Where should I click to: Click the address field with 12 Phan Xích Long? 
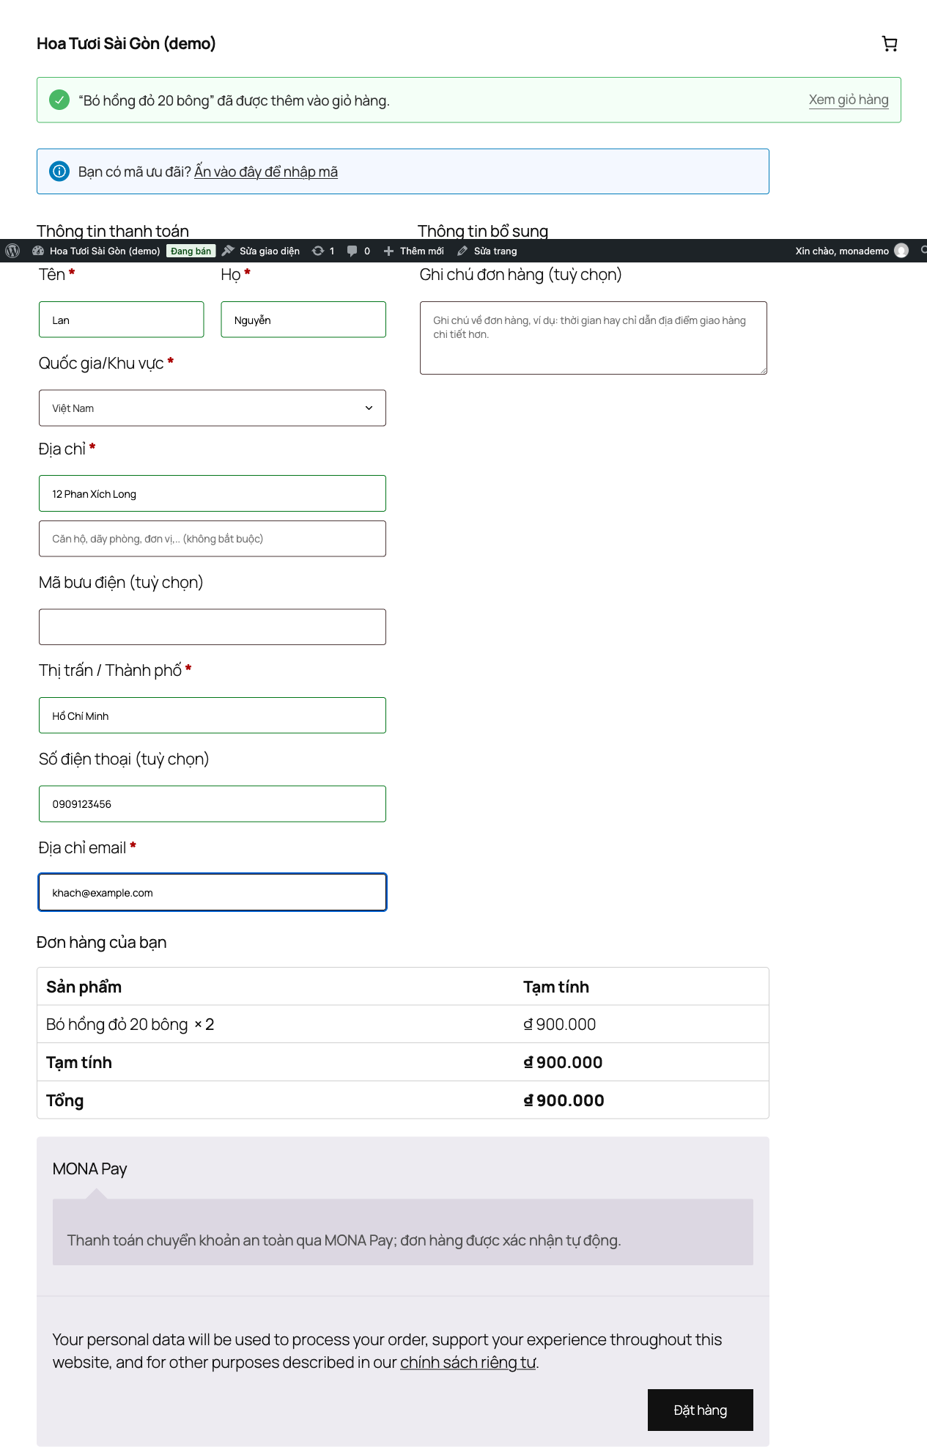[213, 493]
